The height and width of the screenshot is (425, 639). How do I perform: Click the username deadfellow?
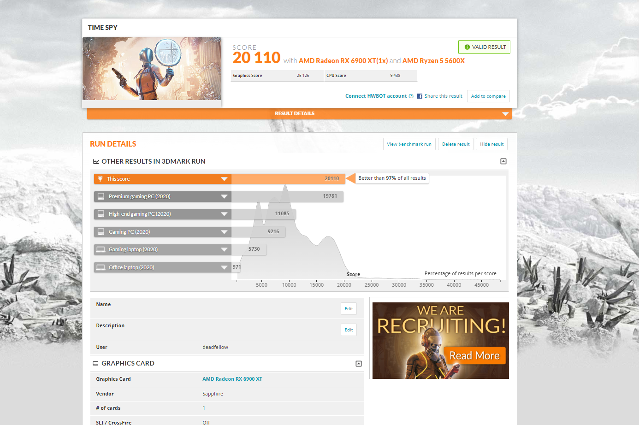pyautogui.click(x=215, y=348)
